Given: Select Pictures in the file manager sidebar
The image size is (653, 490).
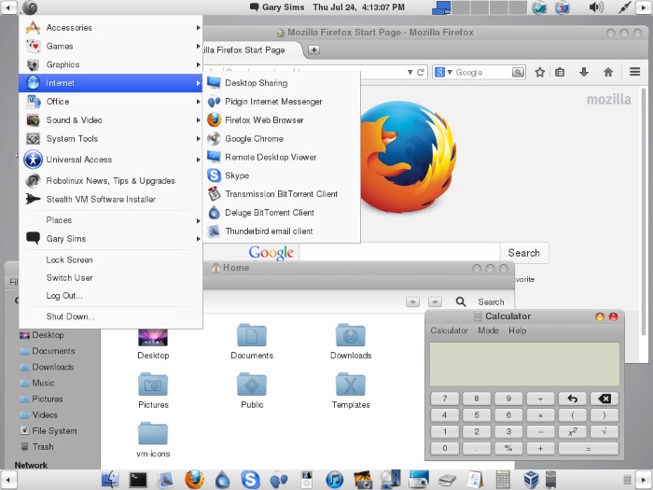Looking at the screenshot, I should tap(47, 399).
